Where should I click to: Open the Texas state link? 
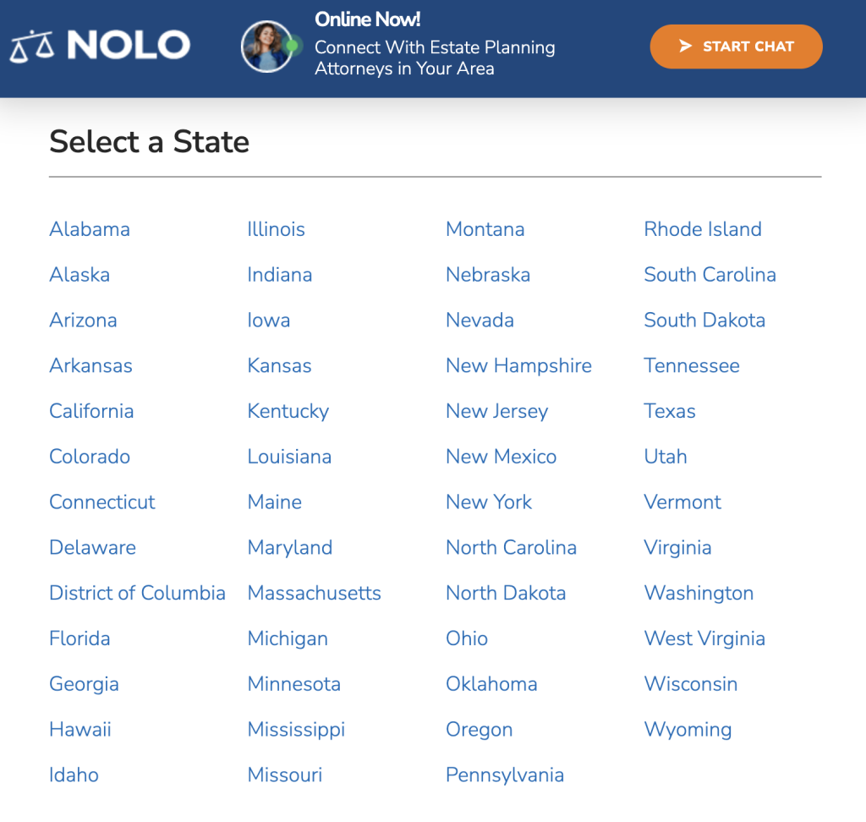[670, 411]
